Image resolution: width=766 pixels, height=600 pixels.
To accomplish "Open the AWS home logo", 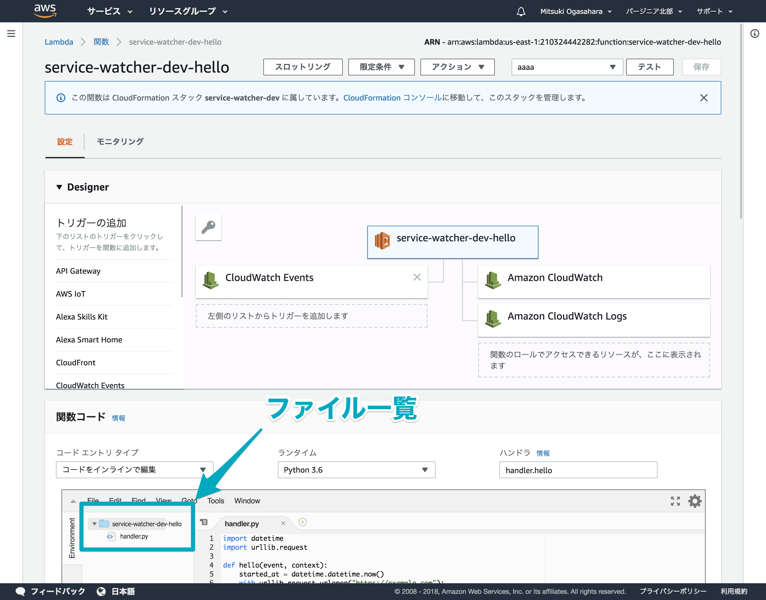I will click(x=45, y=11).
